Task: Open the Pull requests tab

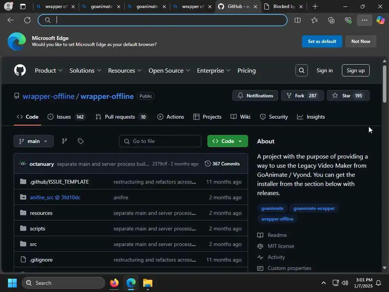Action: (x=122, y=117)
